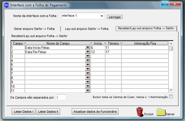
Task: Click Atualizar dados do Funcionário button
Action: pos(95,112)
